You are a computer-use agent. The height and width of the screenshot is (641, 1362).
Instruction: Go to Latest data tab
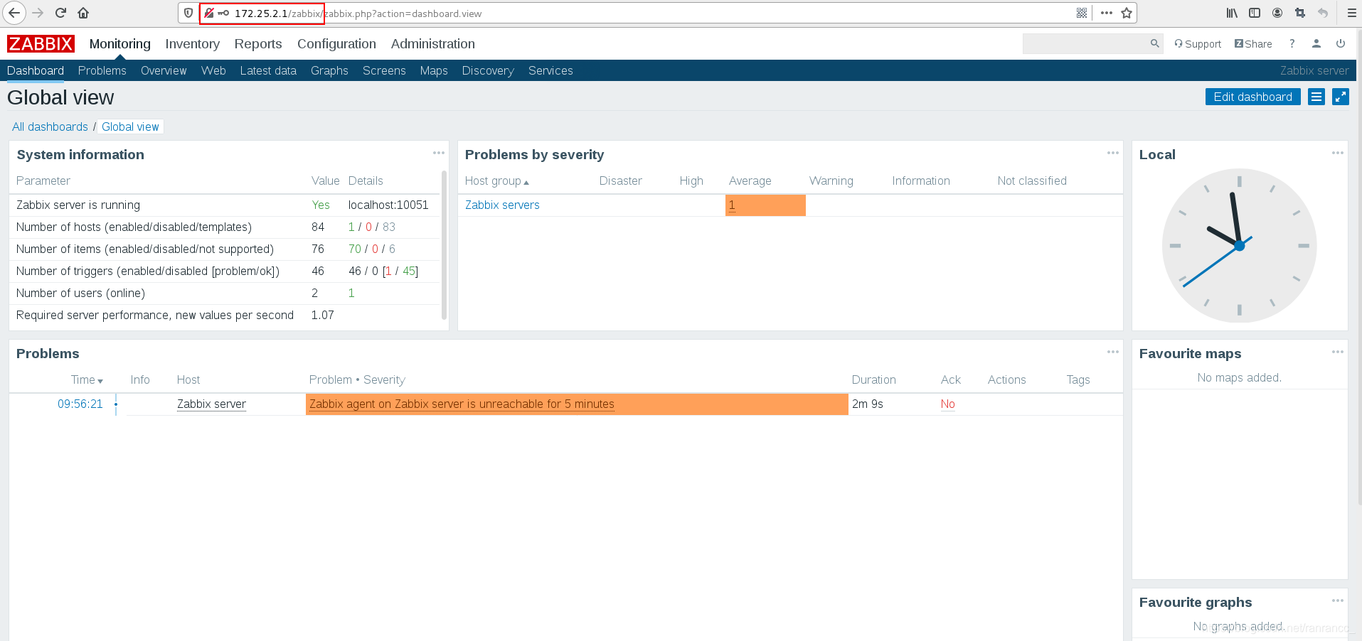268,70
